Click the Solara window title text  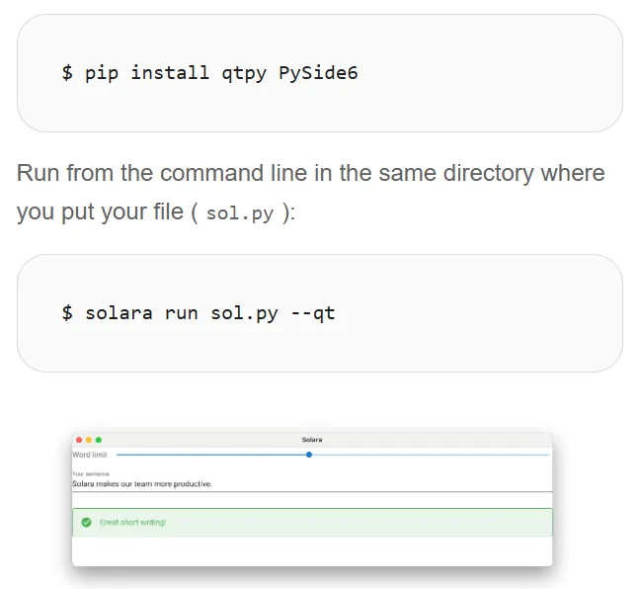(x=312, y=439)
